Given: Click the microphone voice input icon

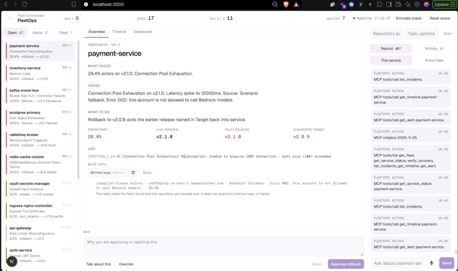Looking at the screenshot, I should (431, 263).
